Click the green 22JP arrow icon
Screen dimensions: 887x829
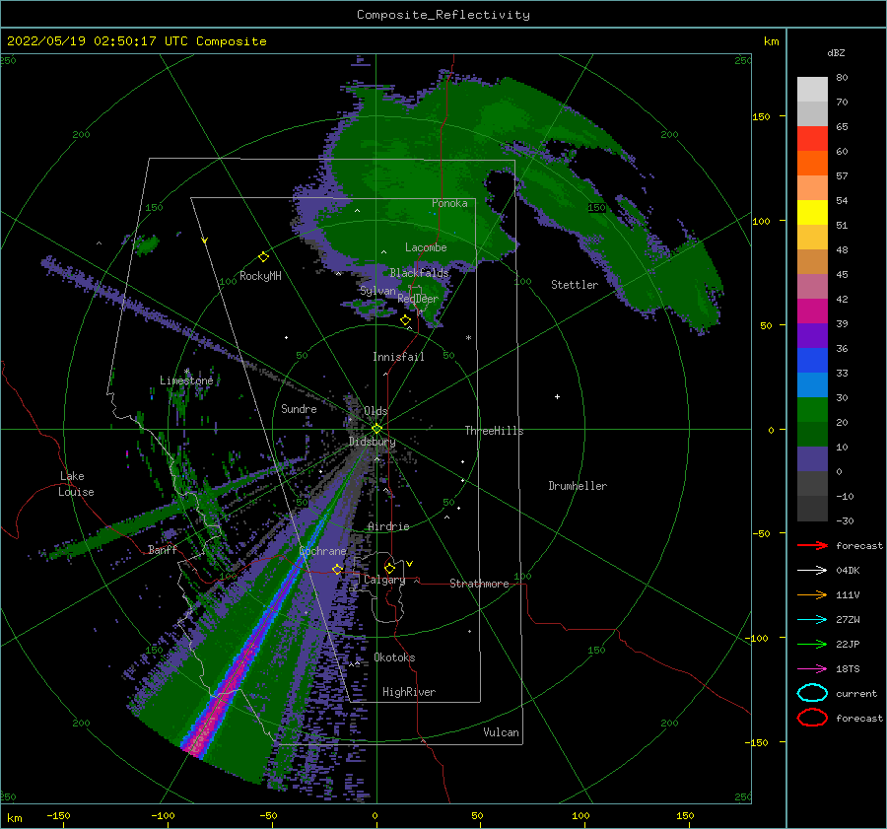812,644
